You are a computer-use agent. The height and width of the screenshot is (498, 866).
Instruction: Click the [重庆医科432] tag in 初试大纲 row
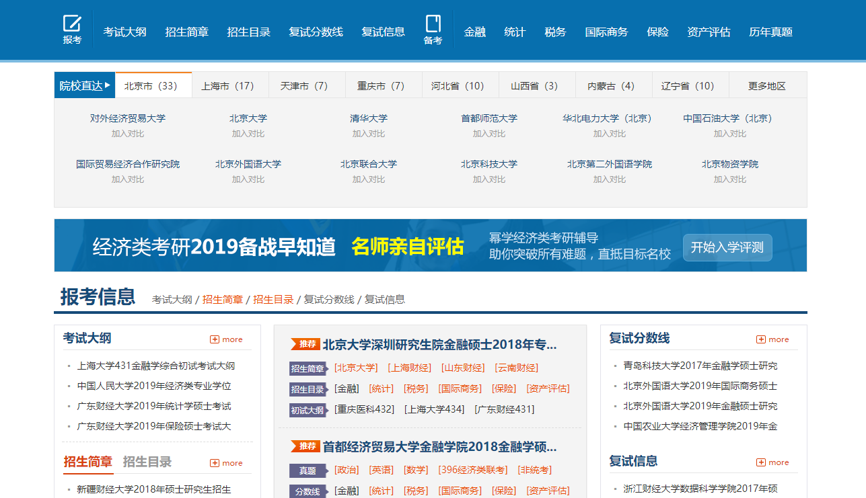(x=364, y=409)
